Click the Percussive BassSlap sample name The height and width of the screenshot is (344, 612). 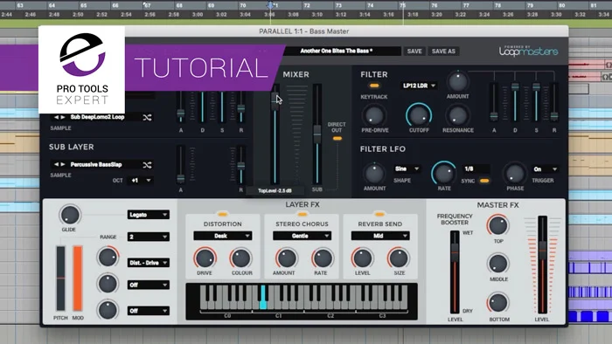pyautogui.click(x=96, y=164)
